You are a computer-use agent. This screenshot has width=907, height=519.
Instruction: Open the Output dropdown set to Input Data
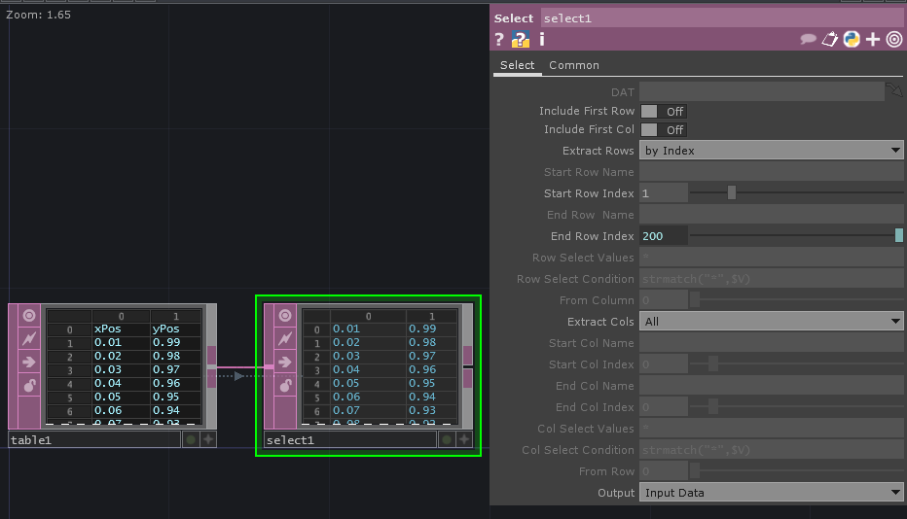(x=772, y=493)
